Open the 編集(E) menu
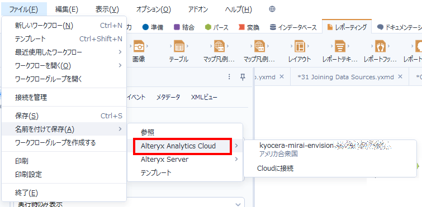Image resolution: width=422 pixels, height=207 pixels. [67, 9]
